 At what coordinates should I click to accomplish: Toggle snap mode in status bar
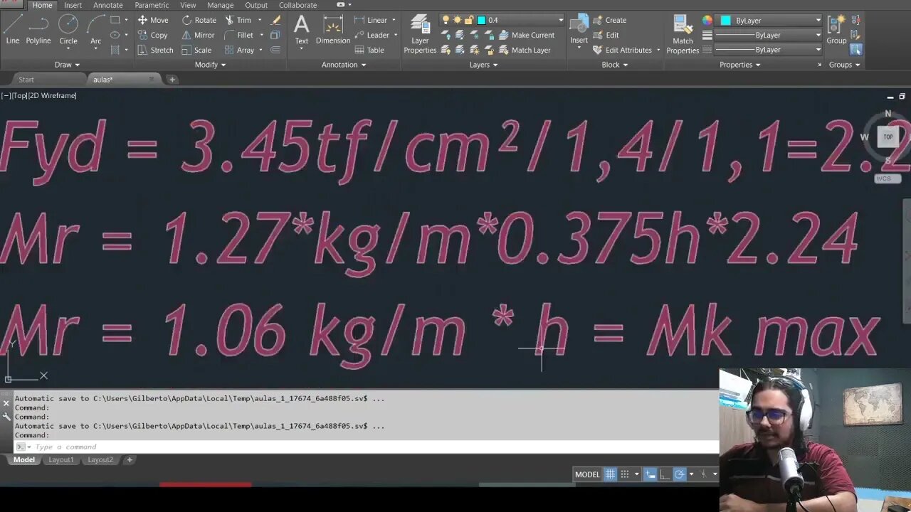pyautogui.click(x=625, y=474)
